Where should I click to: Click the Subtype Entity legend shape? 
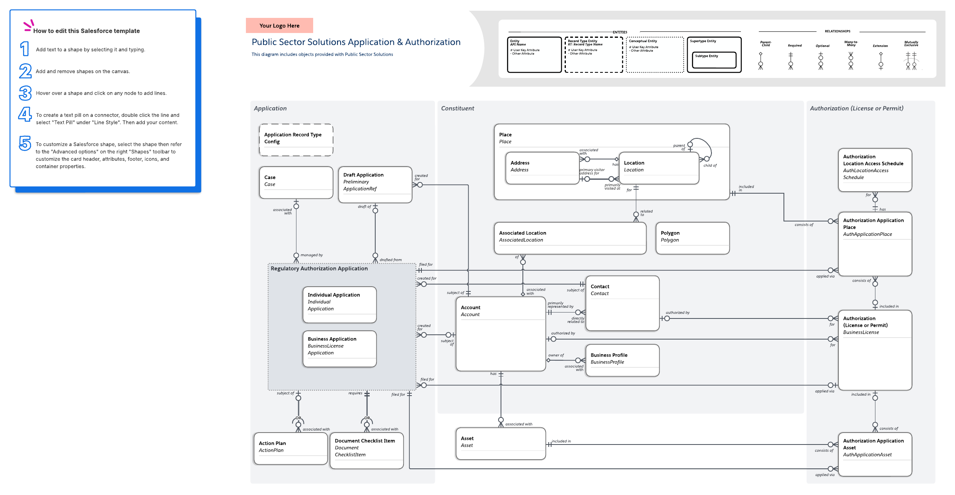pos(714,60)
